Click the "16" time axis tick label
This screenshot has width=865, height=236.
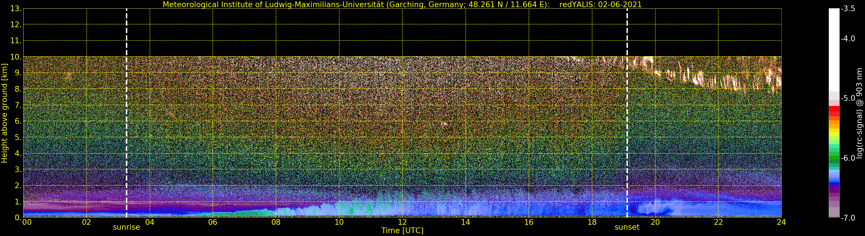click(x=529, y=223)
